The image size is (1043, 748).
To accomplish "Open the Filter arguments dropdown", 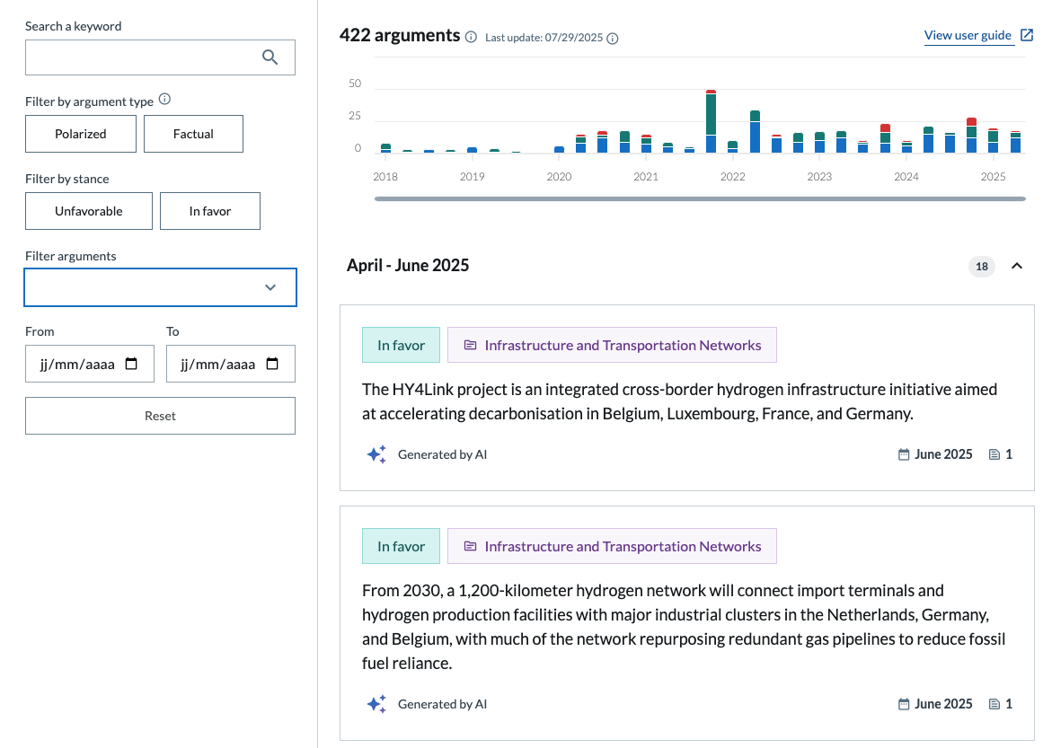I will point(160,287).
